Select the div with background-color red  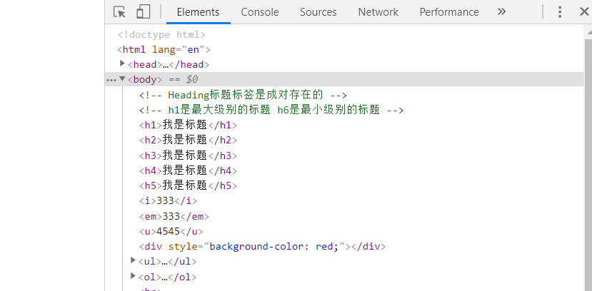coord(262,247)
